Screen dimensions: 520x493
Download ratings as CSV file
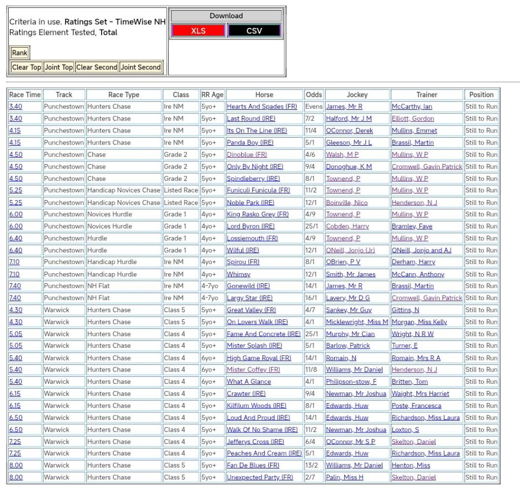[254, 31]
